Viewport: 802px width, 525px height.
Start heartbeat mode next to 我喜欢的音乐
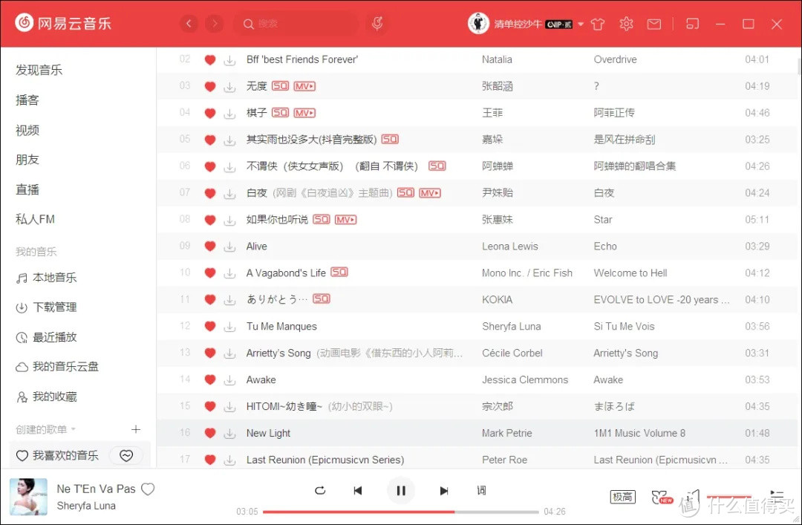pos(126,455)
